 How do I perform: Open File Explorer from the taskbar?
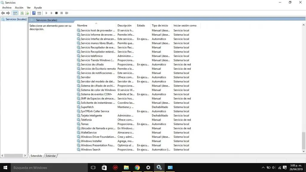click(x=126, y=168)
